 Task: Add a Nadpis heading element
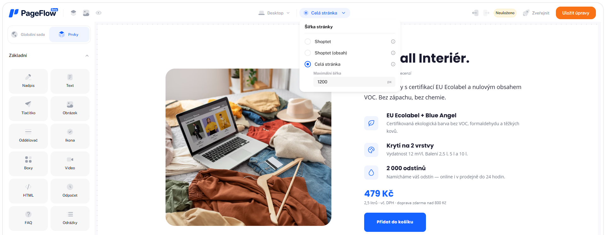pos(28,81)
